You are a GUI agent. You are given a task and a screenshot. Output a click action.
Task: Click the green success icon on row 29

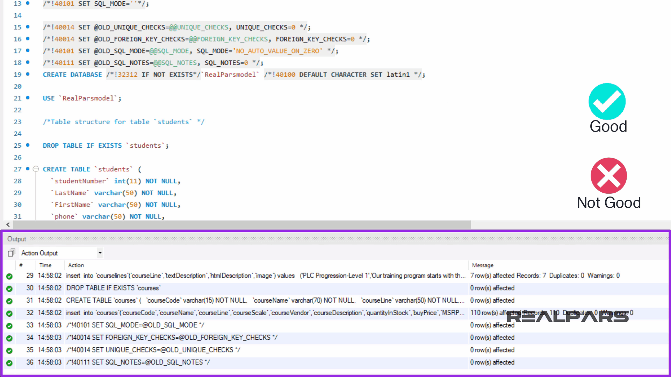pyautogui.click(x=9, y=276)
